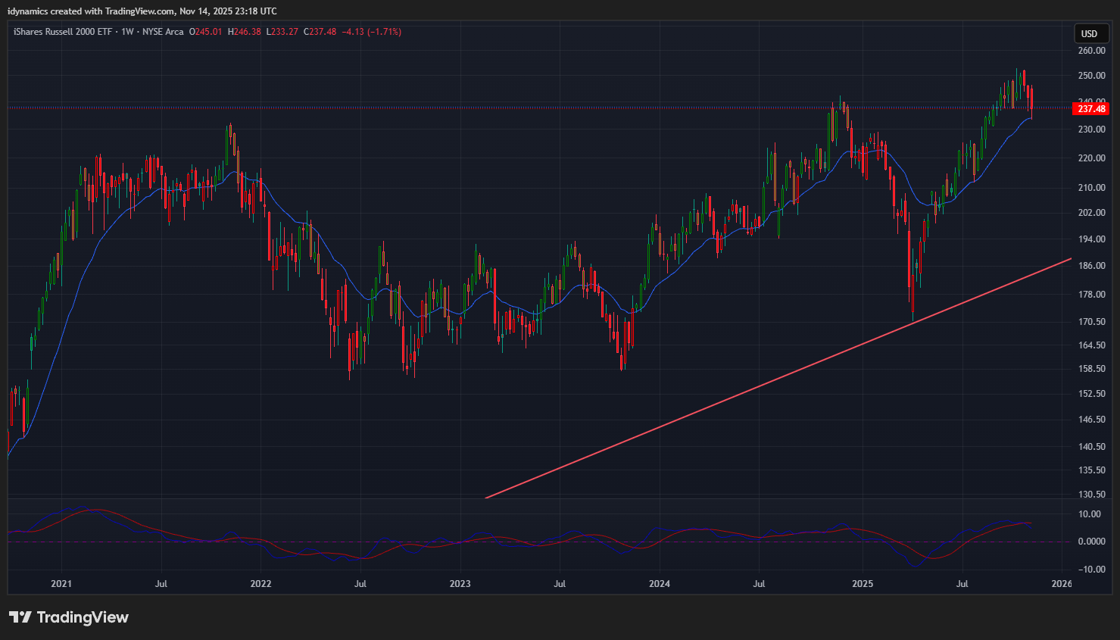The width and height of the screenshot is (1120, 640).
Task: Click the NYSE Arca exchange label
Action: tap(163, 32)
